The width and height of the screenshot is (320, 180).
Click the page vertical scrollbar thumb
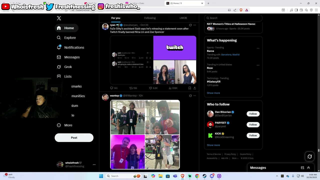(319, 150)
